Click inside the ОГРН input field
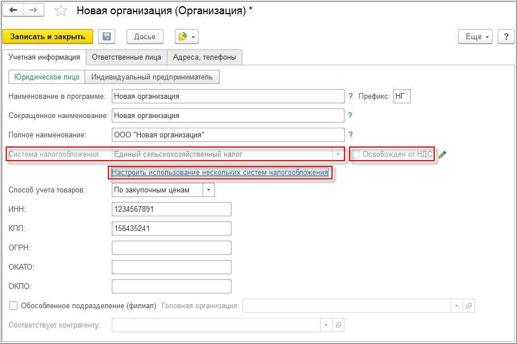The height and width of the screenshot is (344, 517). (171, 247)
